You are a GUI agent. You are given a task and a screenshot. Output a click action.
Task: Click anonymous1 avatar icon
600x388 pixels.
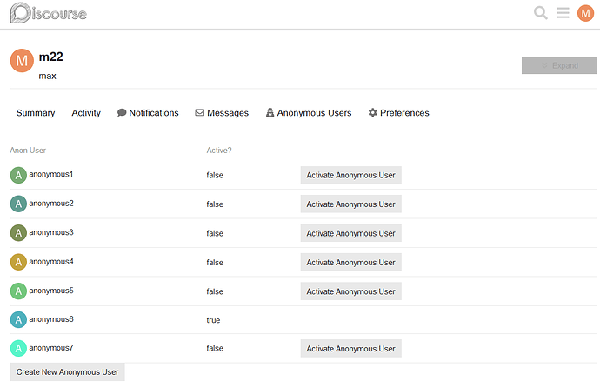pos(18,175)
